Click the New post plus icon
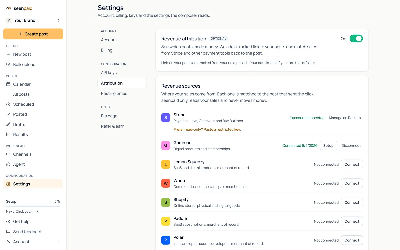 click(8, 54)
